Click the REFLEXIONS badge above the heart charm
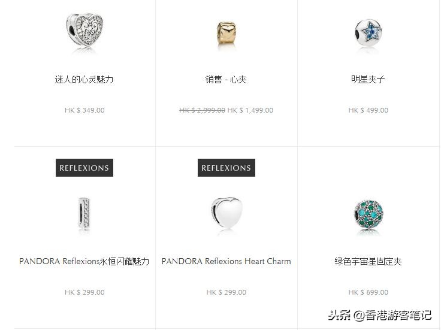 (x=226, y=168)
